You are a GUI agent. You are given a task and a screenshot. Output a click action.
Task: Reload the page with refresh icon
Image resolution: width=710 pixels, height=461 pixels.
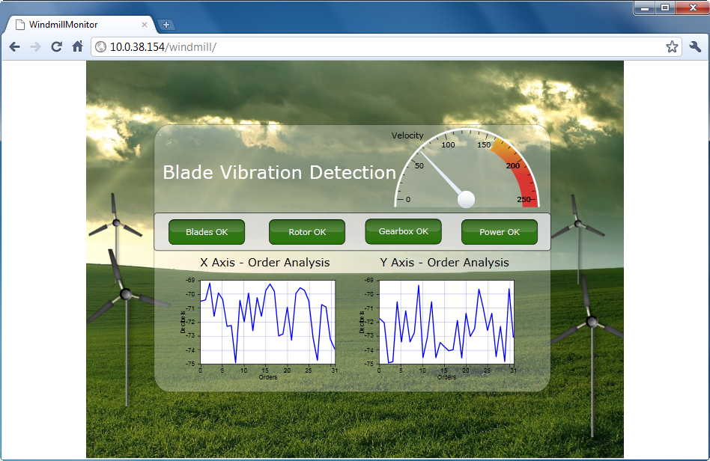tap(56, 46)
